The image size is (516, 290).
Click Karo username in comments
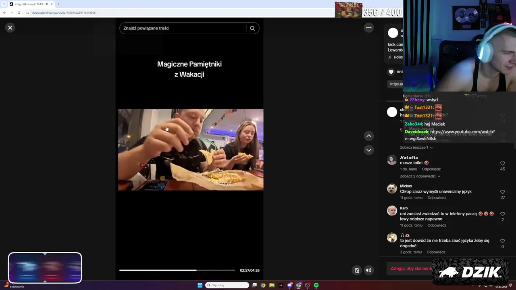(404, 208)
